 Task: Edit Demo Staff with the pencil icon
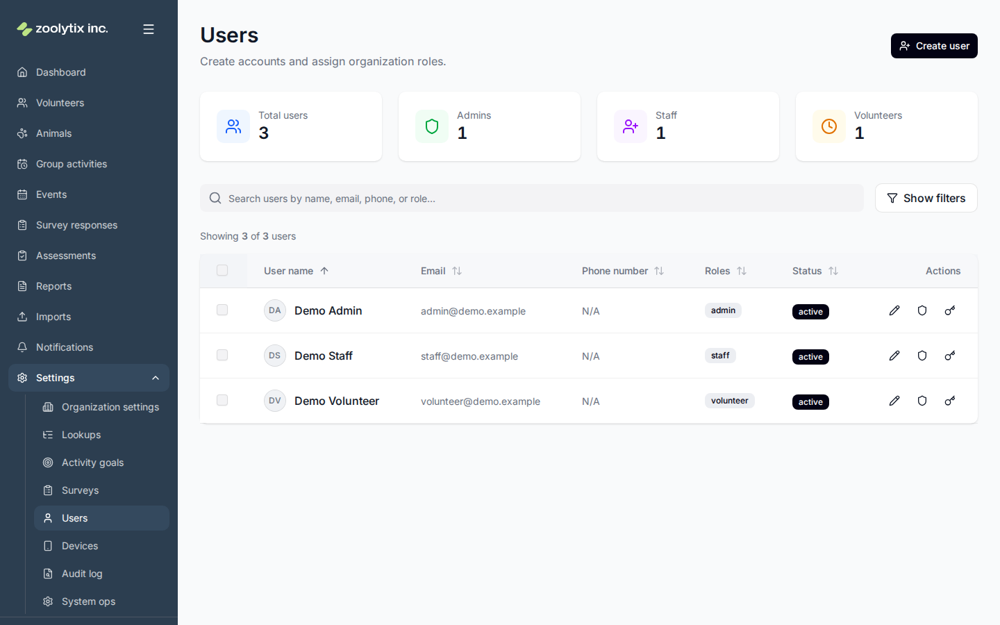pos(894,356)
